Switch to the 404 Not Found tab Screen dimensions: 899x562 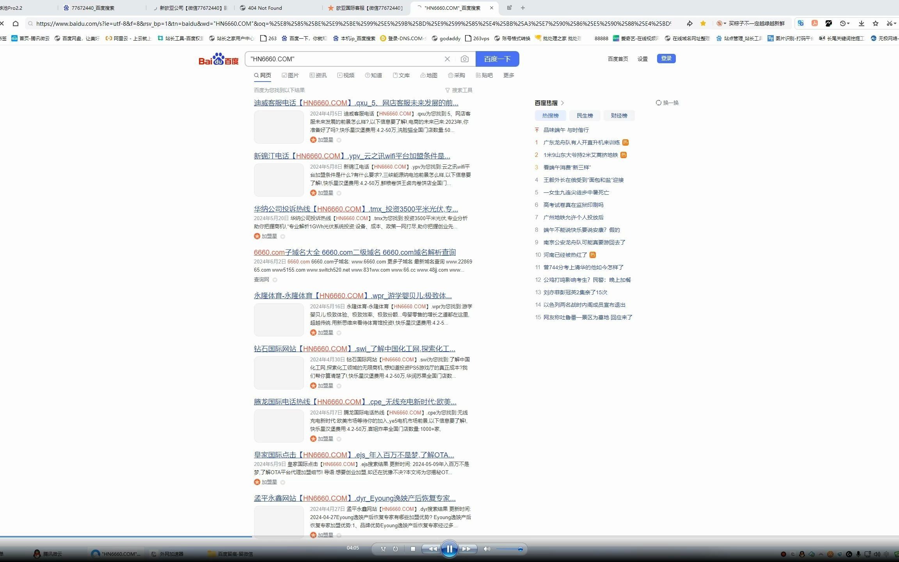(279, 8)
